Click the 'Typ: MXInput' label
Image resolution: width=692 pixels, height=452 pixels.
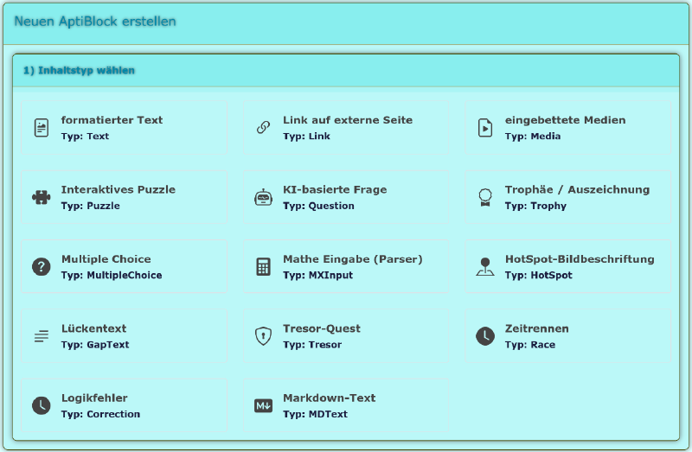[x=317, y=275]
